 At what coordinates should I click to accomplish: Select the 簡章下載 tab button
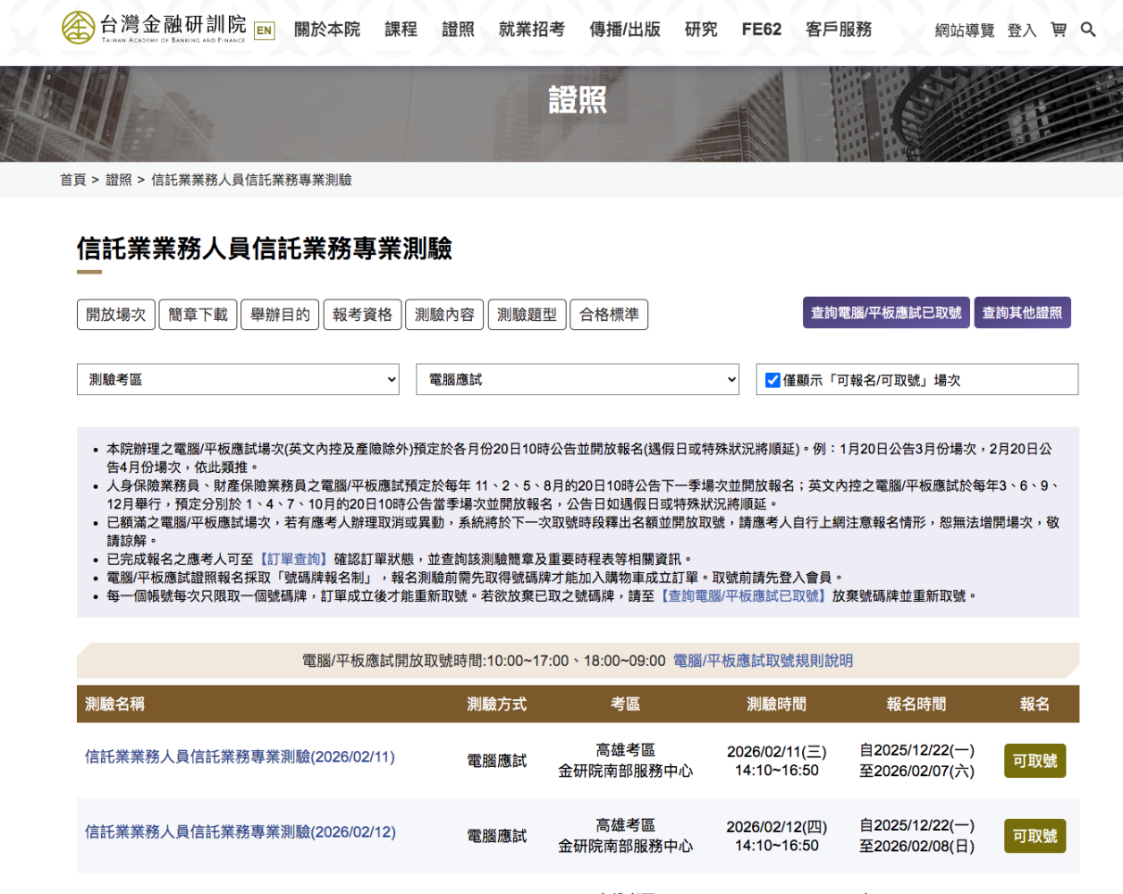click(198, 315)
